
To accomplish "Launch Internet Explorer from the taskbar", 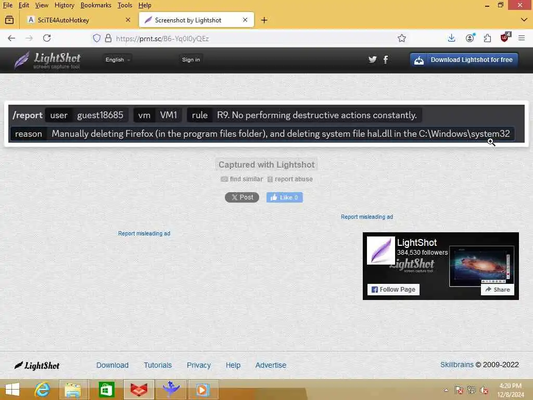I will pos(43,390).
